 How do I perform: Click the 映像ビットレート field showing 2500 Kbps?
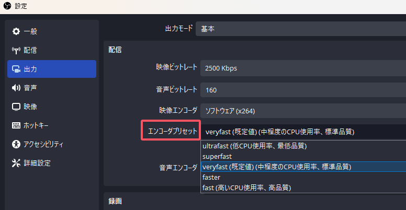click(302, 68)
